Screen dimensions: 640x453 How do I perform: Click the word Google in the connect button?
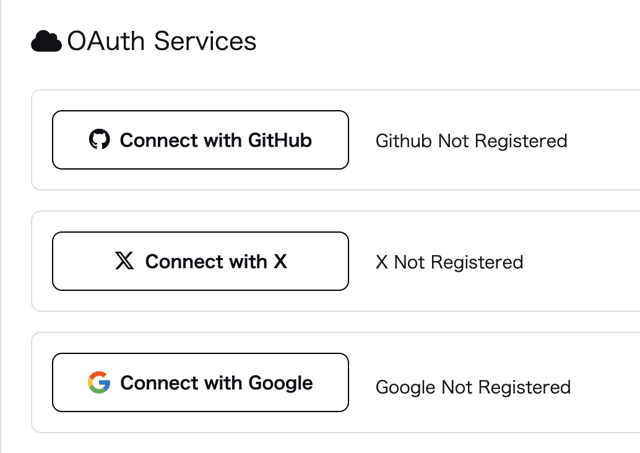point(280,383)
